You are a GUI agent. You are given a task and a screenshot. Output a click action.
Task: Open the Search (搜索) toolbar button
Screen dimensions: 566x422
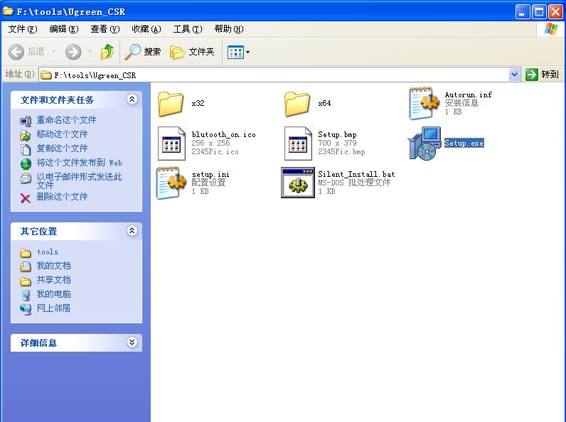point(143,52)
